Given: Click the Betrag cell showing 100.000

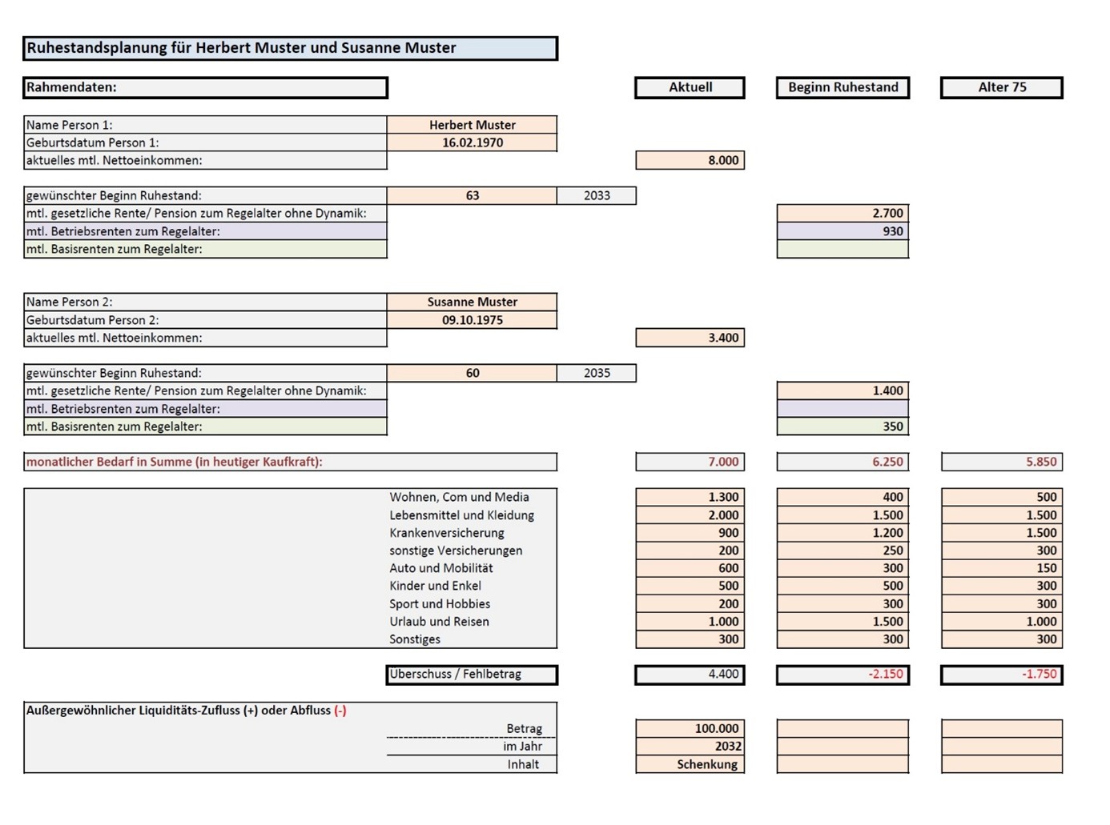Looking at the screenshot, I should [x=690, y=728].
